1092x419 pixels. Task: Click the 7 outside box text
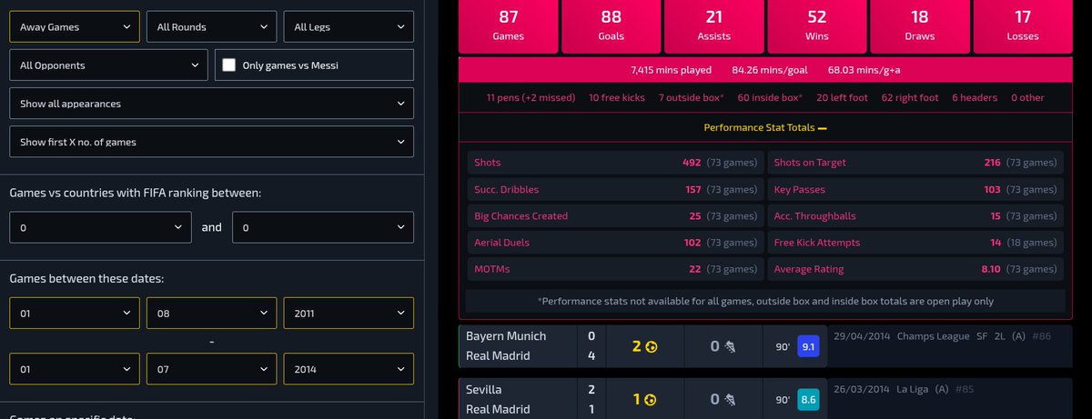point(692,97)
